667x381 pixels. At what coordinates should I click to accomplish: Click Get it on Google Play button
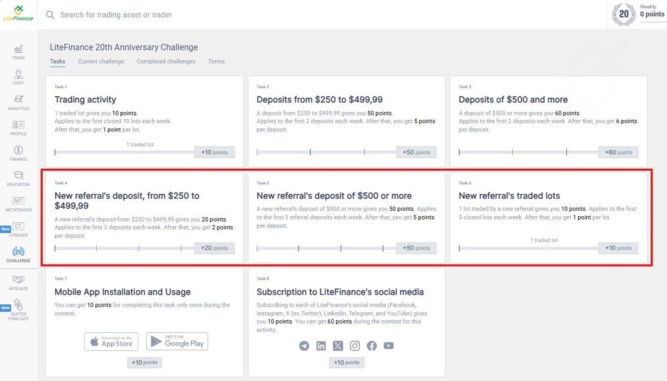tap(178, 342)
